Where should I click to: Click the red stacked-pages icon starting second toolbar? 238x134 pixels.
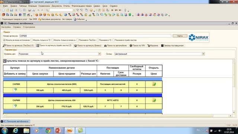(3, 15)
